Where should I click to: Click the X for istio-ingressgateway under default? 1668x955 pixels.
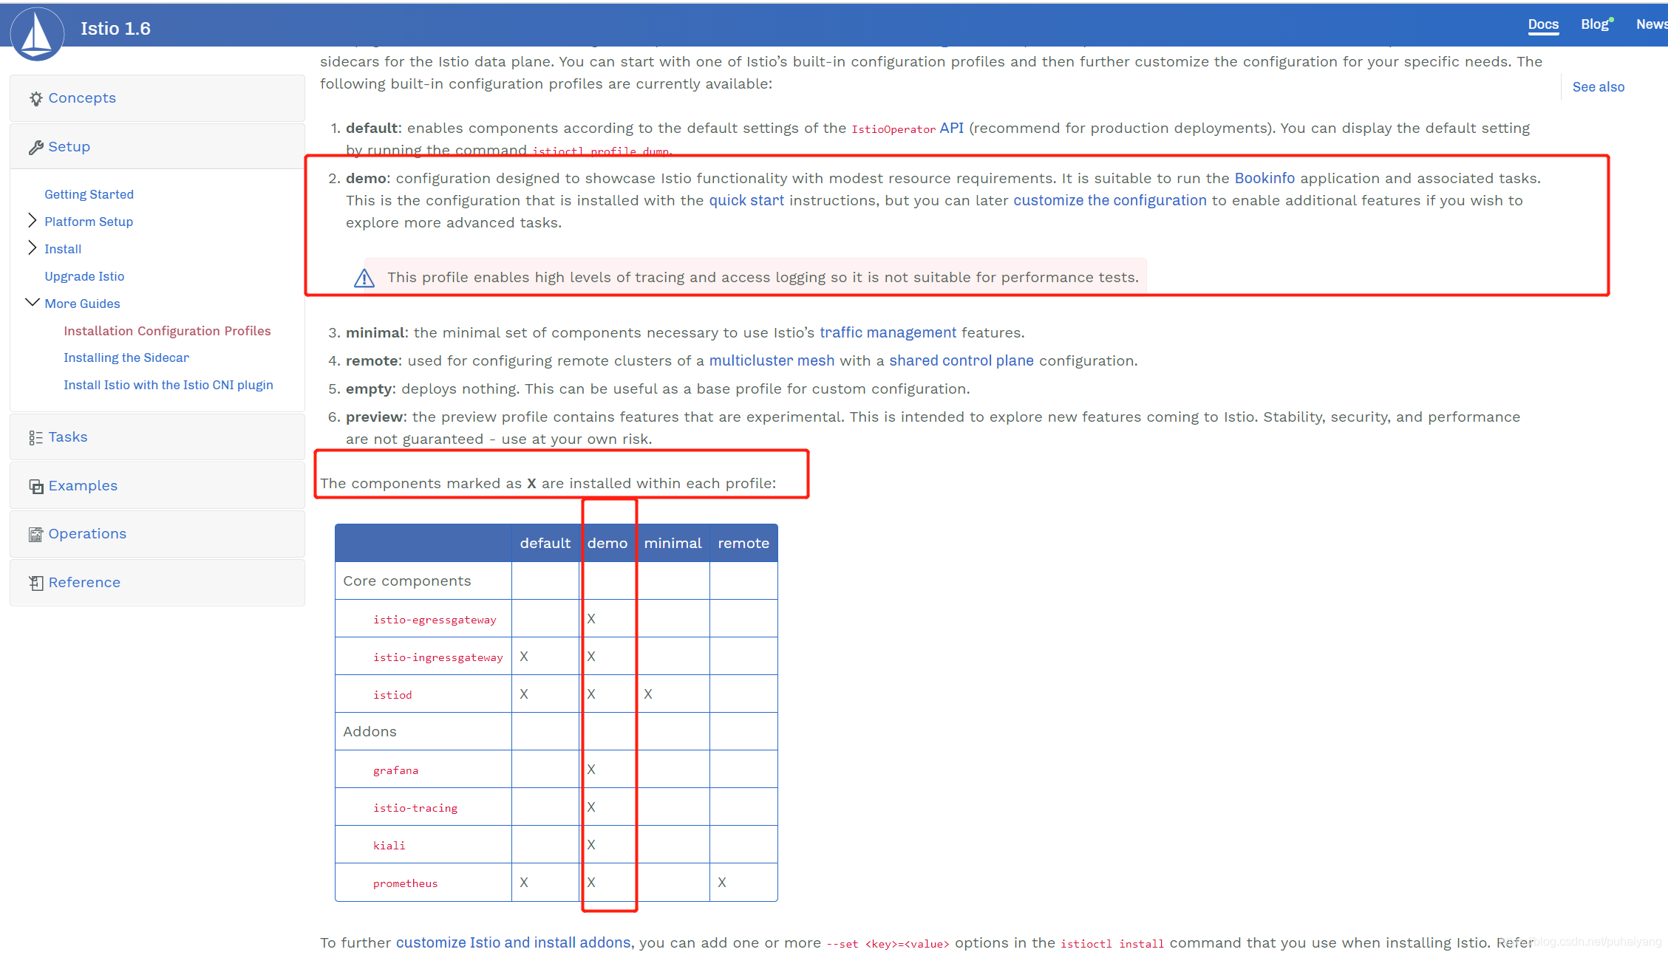click(x=524, y=657)
